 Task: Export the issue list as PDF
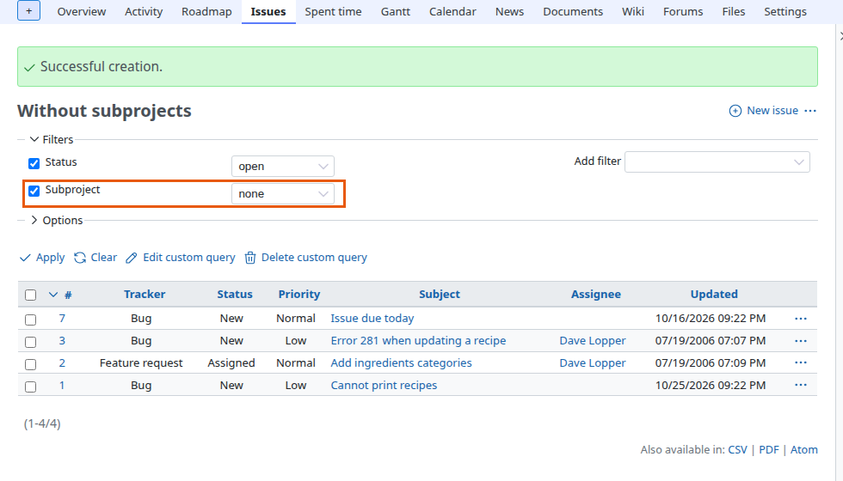(769, 450)
